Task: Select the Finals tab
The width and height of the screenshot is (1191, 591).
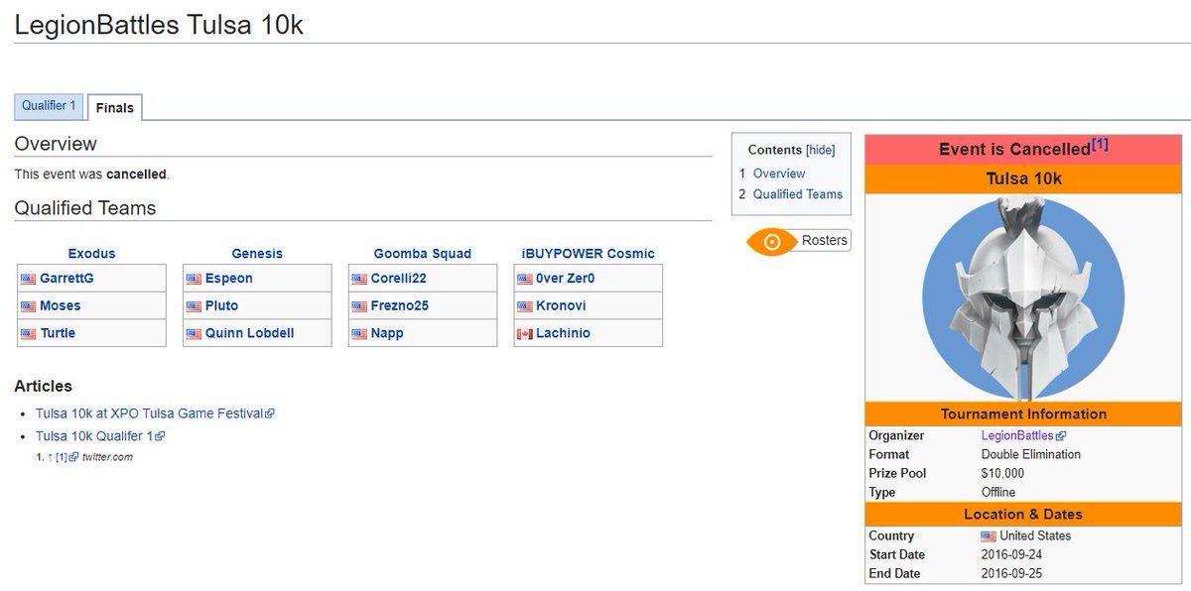Action: tap(115, 107)
